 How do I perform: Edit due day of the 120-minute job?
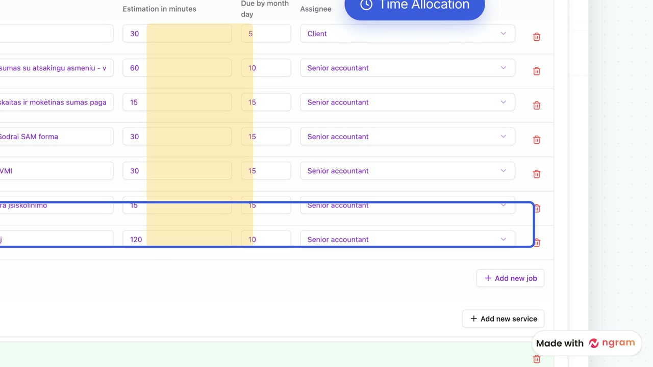[266, 239]
